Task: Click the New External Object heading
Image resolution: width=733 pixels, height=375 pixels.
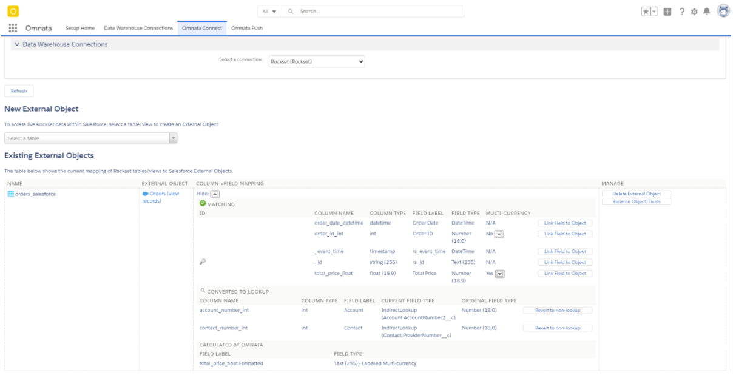Action: tap(41, 109)
